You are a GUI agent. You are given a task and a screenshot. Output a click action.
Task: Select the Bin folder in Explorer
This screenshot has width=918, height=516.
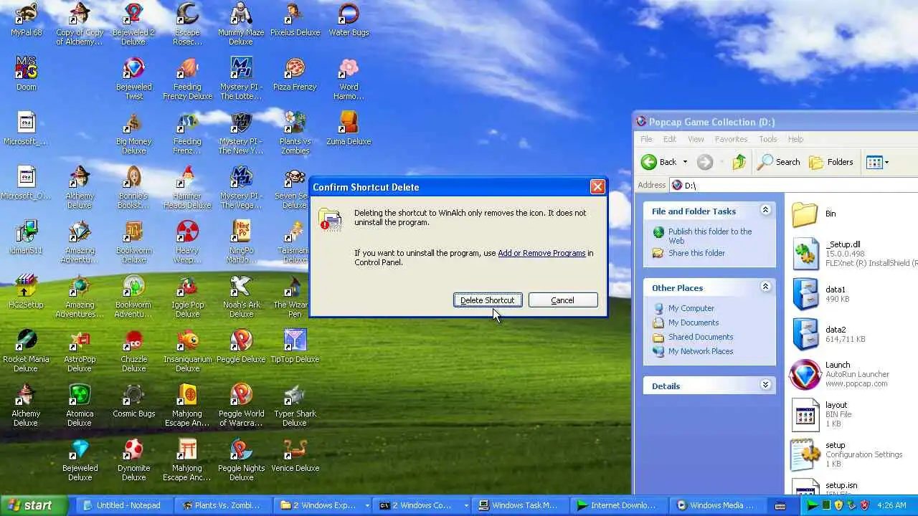coord(814,214)
